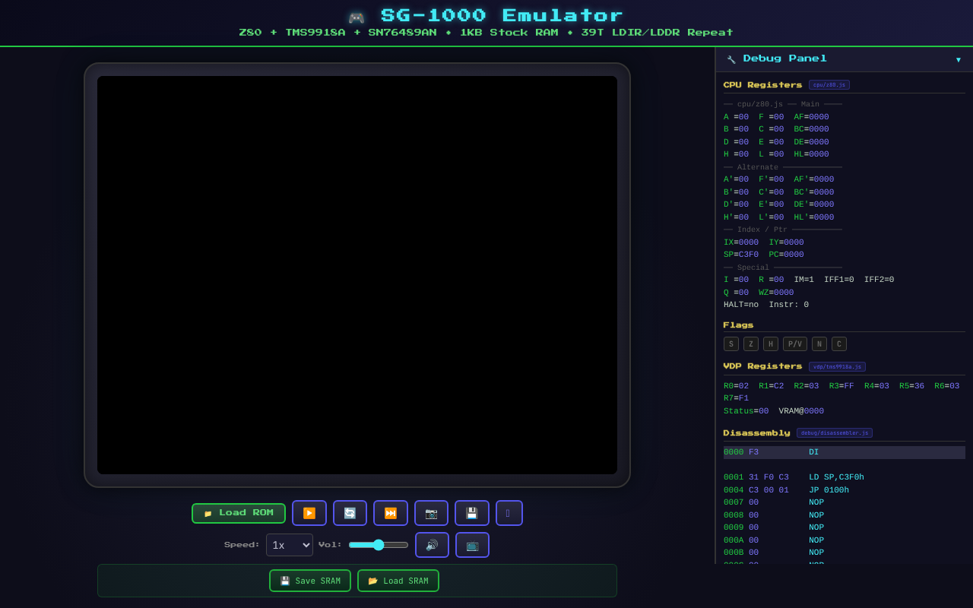The image size is (973, 608).
Task: Click the Z flag indicator
Action: pos(751,344)
